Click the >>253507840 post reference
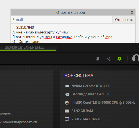The image size is (139, 128). (x=23, y=27)
